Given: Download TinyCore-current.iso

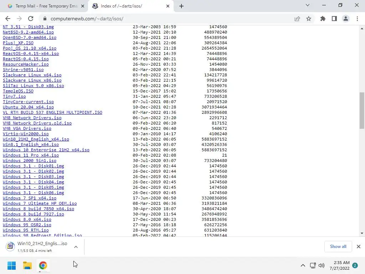Looking at the screenshot, I should click(28, 102).
